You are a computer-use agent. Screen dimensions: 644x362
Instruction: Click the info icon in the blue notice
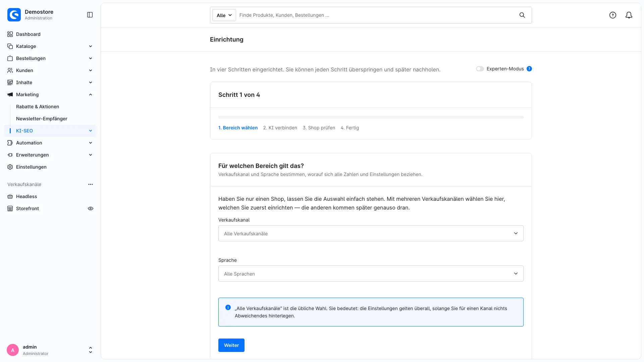coord(228,307)
